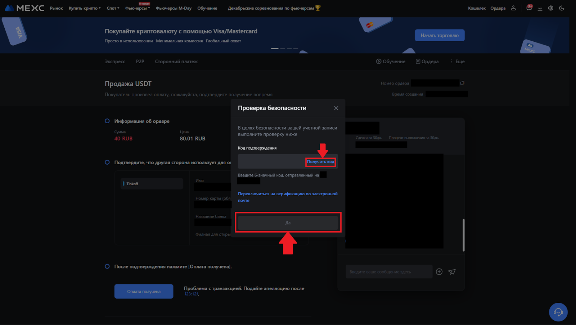Expand the Спот dropdown

tap(113, 8)
